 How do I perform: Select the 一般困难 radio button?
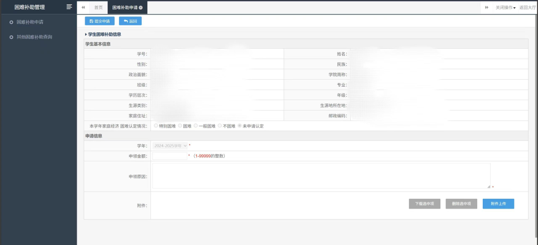[x=196, y=125]
